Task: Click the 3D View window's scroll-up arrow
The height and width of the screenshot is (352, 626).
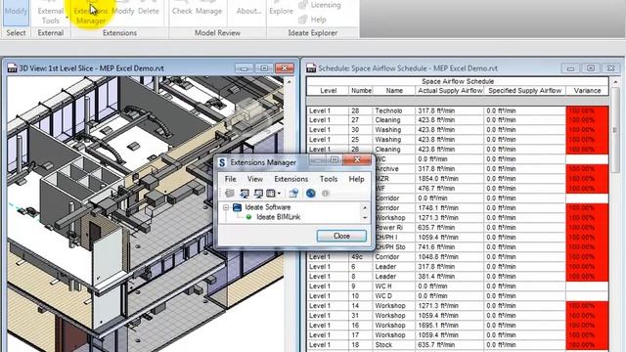Action: tap(290, 82)
